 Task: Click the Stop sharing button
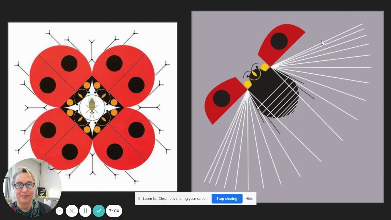227,199
